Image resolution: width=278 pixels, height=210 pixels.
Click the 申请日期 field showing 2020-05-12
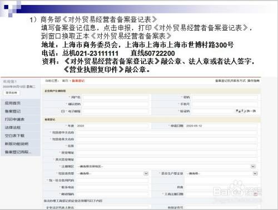coord(221,126)
